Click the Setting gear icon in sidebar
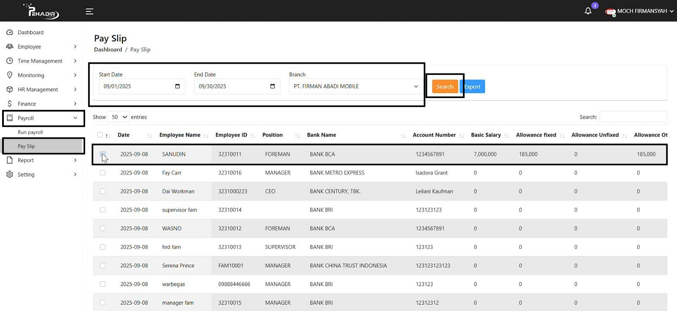This screenshot has width=677, height=311. point(10,175)
